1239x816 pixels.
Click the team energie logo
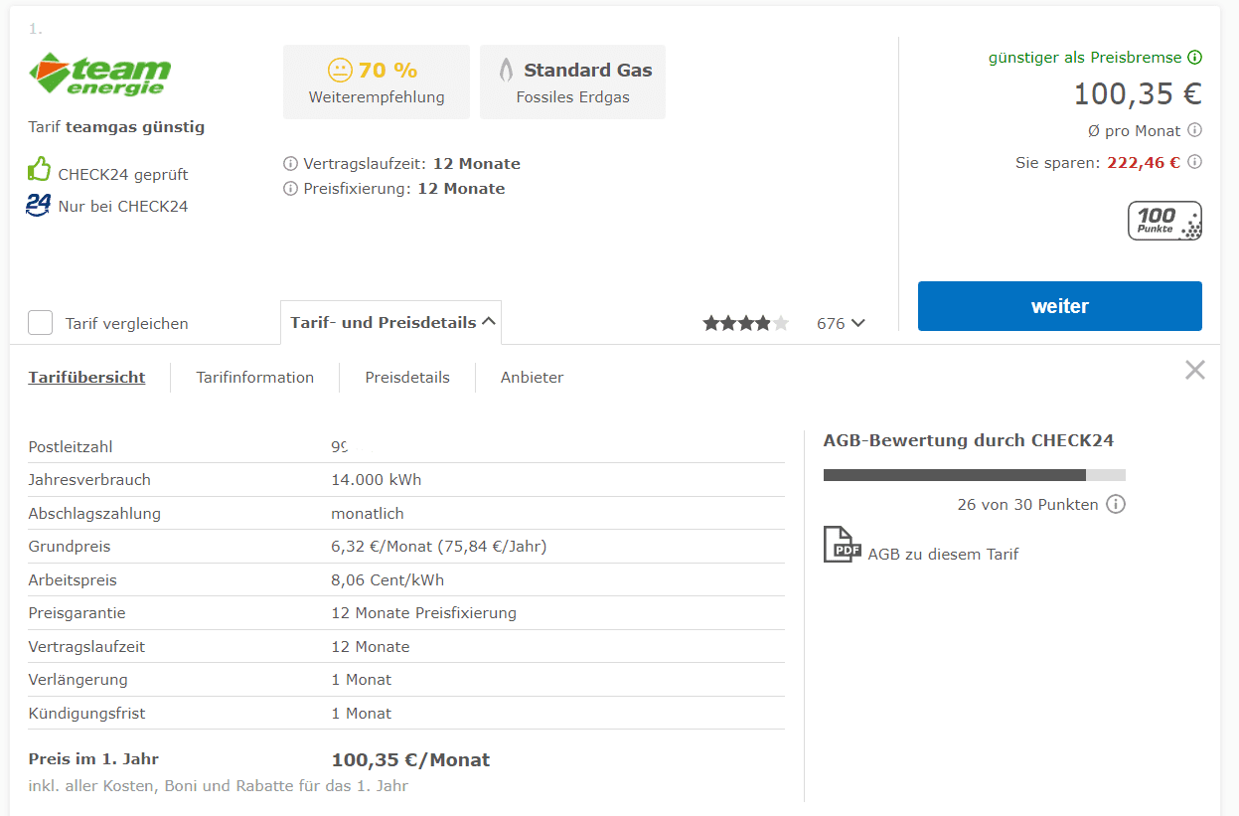click(100, 75)
